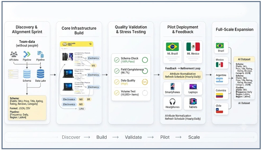Open the ML Mexico flag card
Image resolution: width=262 pixels, height=150 pixels.
(x=193, y=52)
